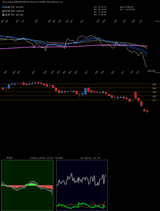The width and height of the screenshot is (160, 211).
Task: Click the magenta DOW PT legend swatch
Action: (4, 15)
